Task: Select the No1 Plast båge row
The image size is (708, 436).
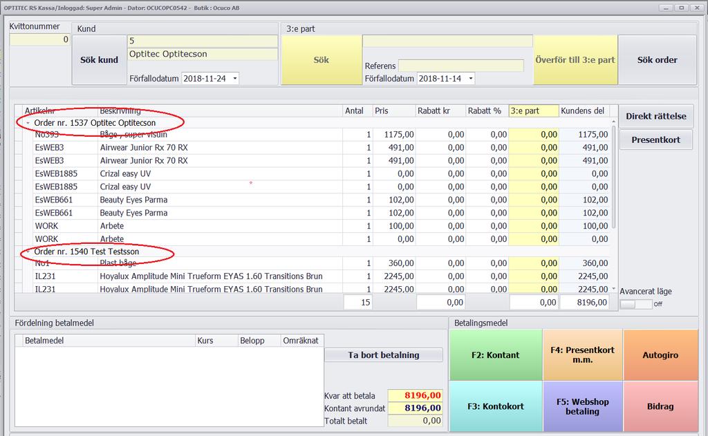Action: point(316,263)
